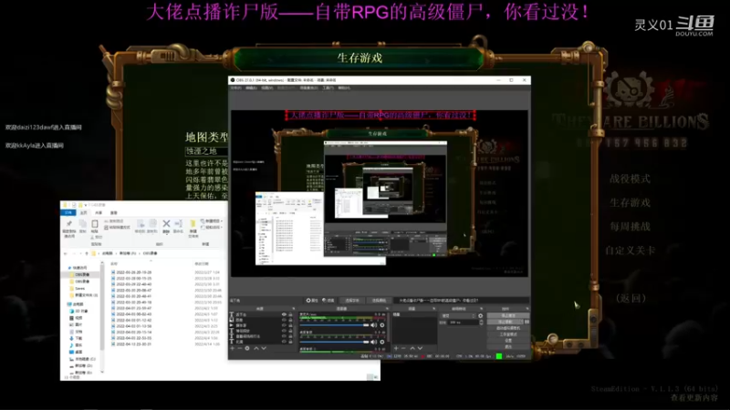Open 工具(T) menu in OBS
730x410 pixels.
[328, 87]
